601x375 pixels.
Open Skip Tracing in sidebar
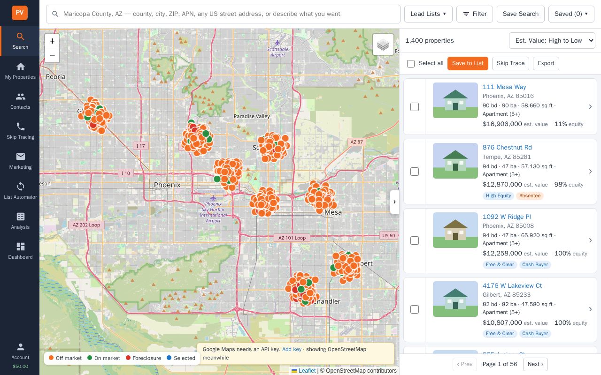point(20,131)
